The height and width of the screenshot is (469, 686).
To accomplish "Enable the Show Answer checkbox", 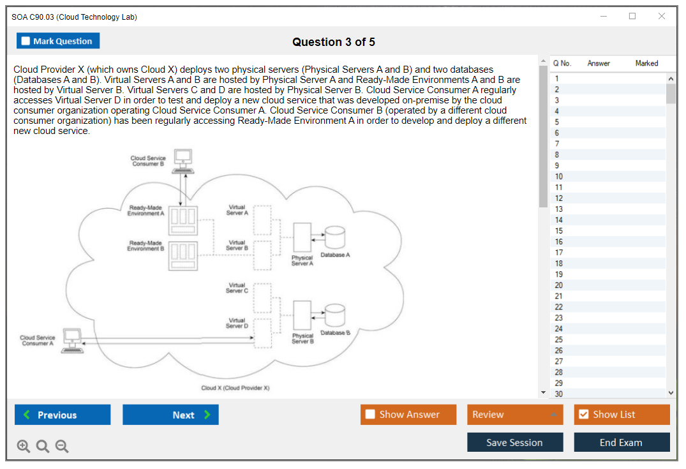I will pyautogui.click(x=370, y=415).
